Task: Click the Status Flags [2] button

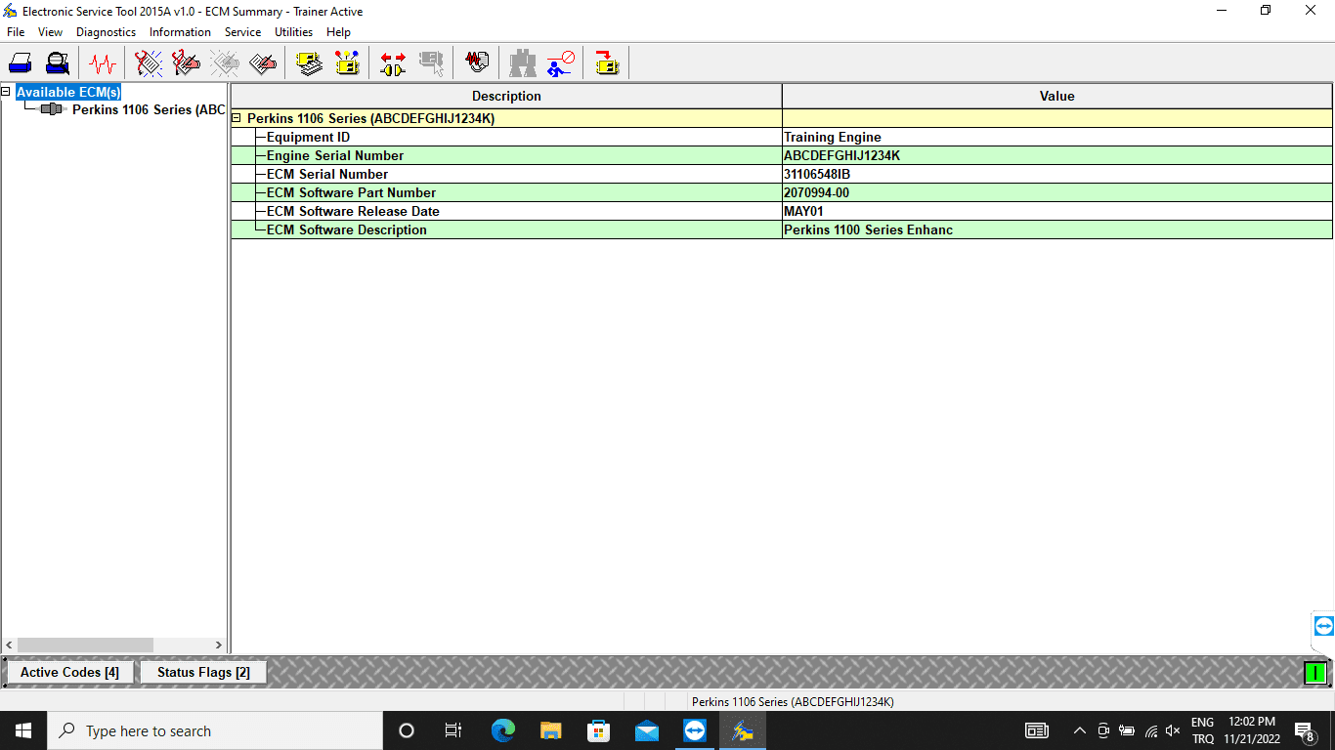Action: [x=203, y=672]
